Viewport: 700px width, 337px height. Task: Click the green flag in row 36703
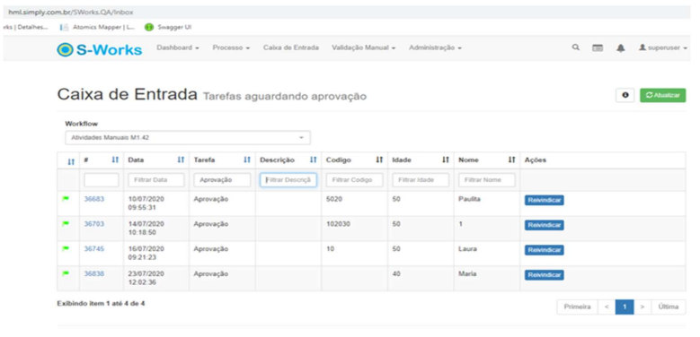pos(66,224)
